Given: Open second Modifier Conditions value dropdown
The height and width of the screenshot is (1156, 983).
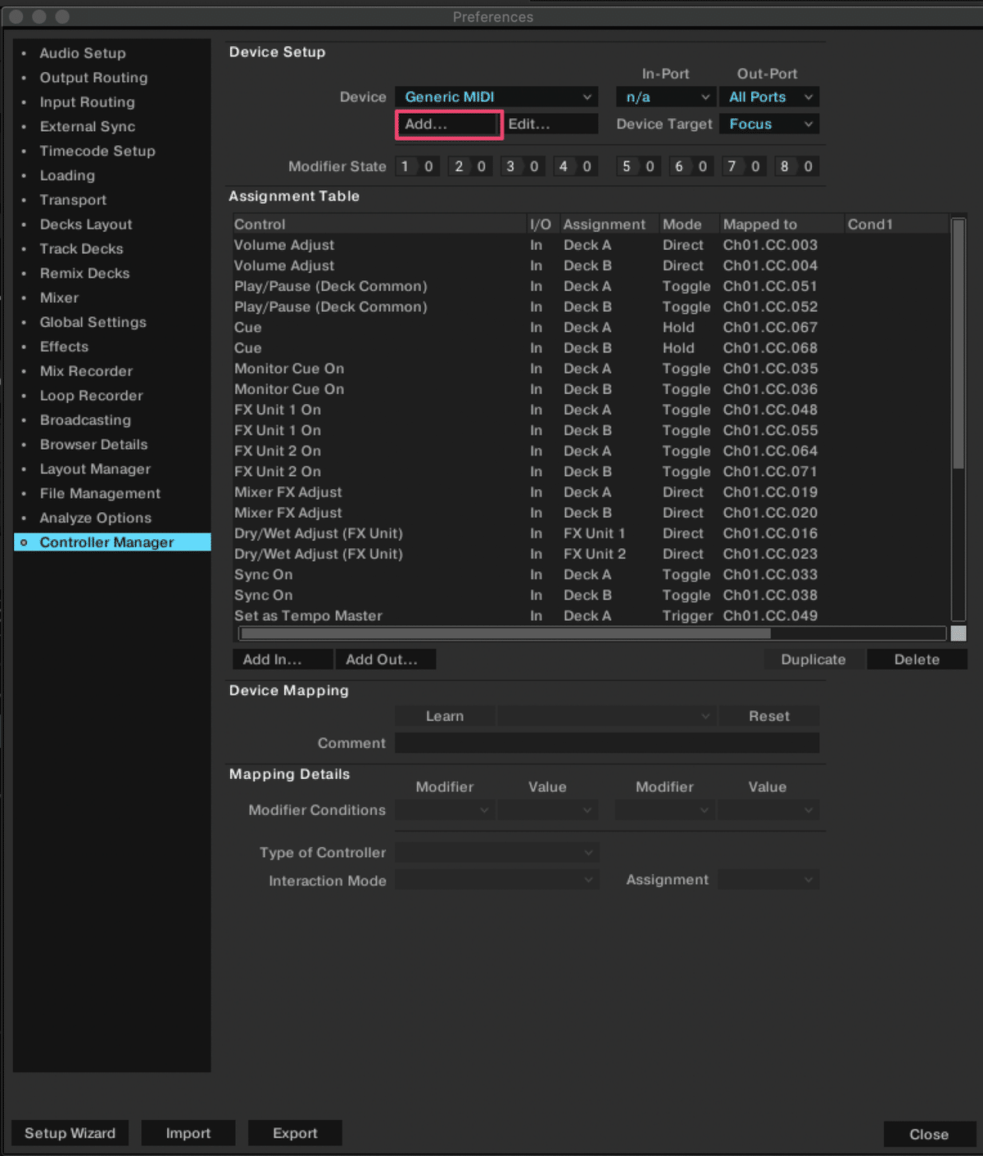Looking at the screenshot, I should tap(768, 810).
